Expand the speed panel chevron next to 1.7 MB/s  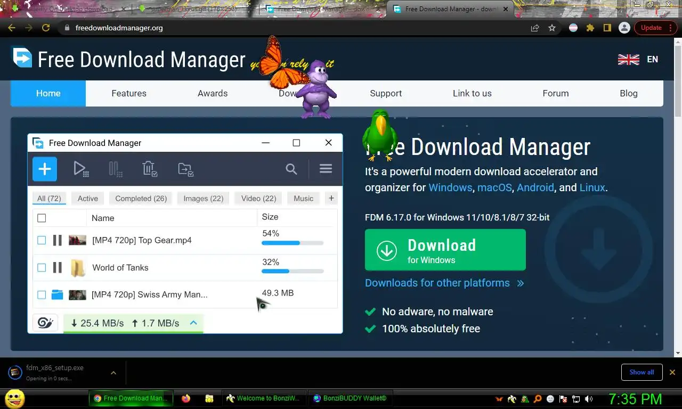tap(193, 323)
